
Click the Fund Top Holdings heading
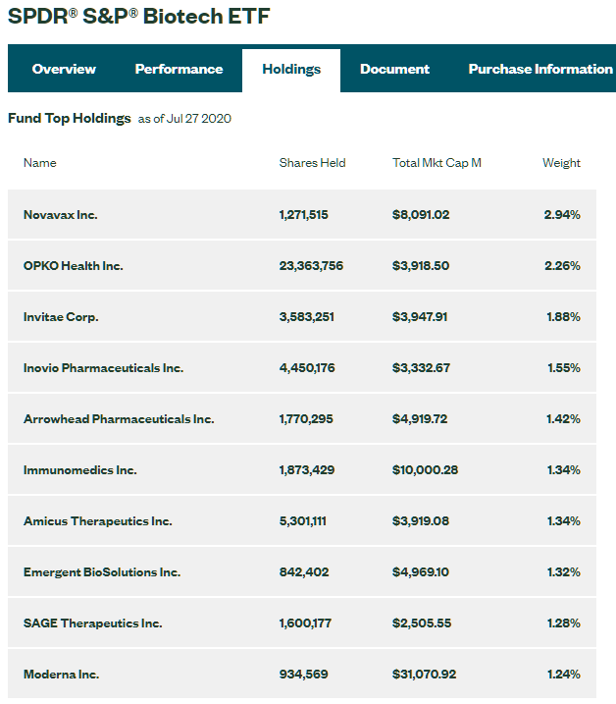(x=69, y=118)
